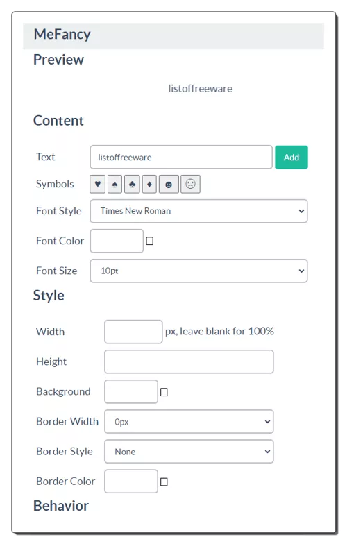Tick the Background color checkbox
This screenshot has width=347, height=544.
(x=164, y=392)
